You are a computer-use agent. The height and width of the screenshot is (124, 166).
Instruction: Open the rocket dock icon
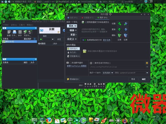click(x=103, y=120)
